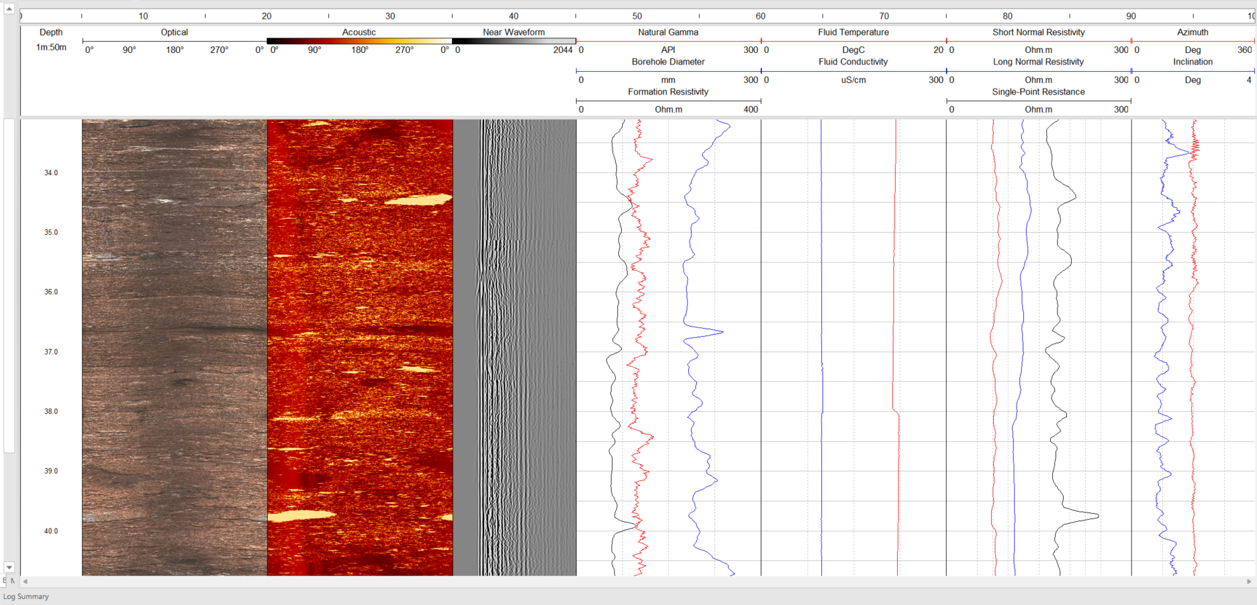The height and width of the screenshot is (605, 1257).
Task: Select the Azimuth log title
Action: (1193, 32)
